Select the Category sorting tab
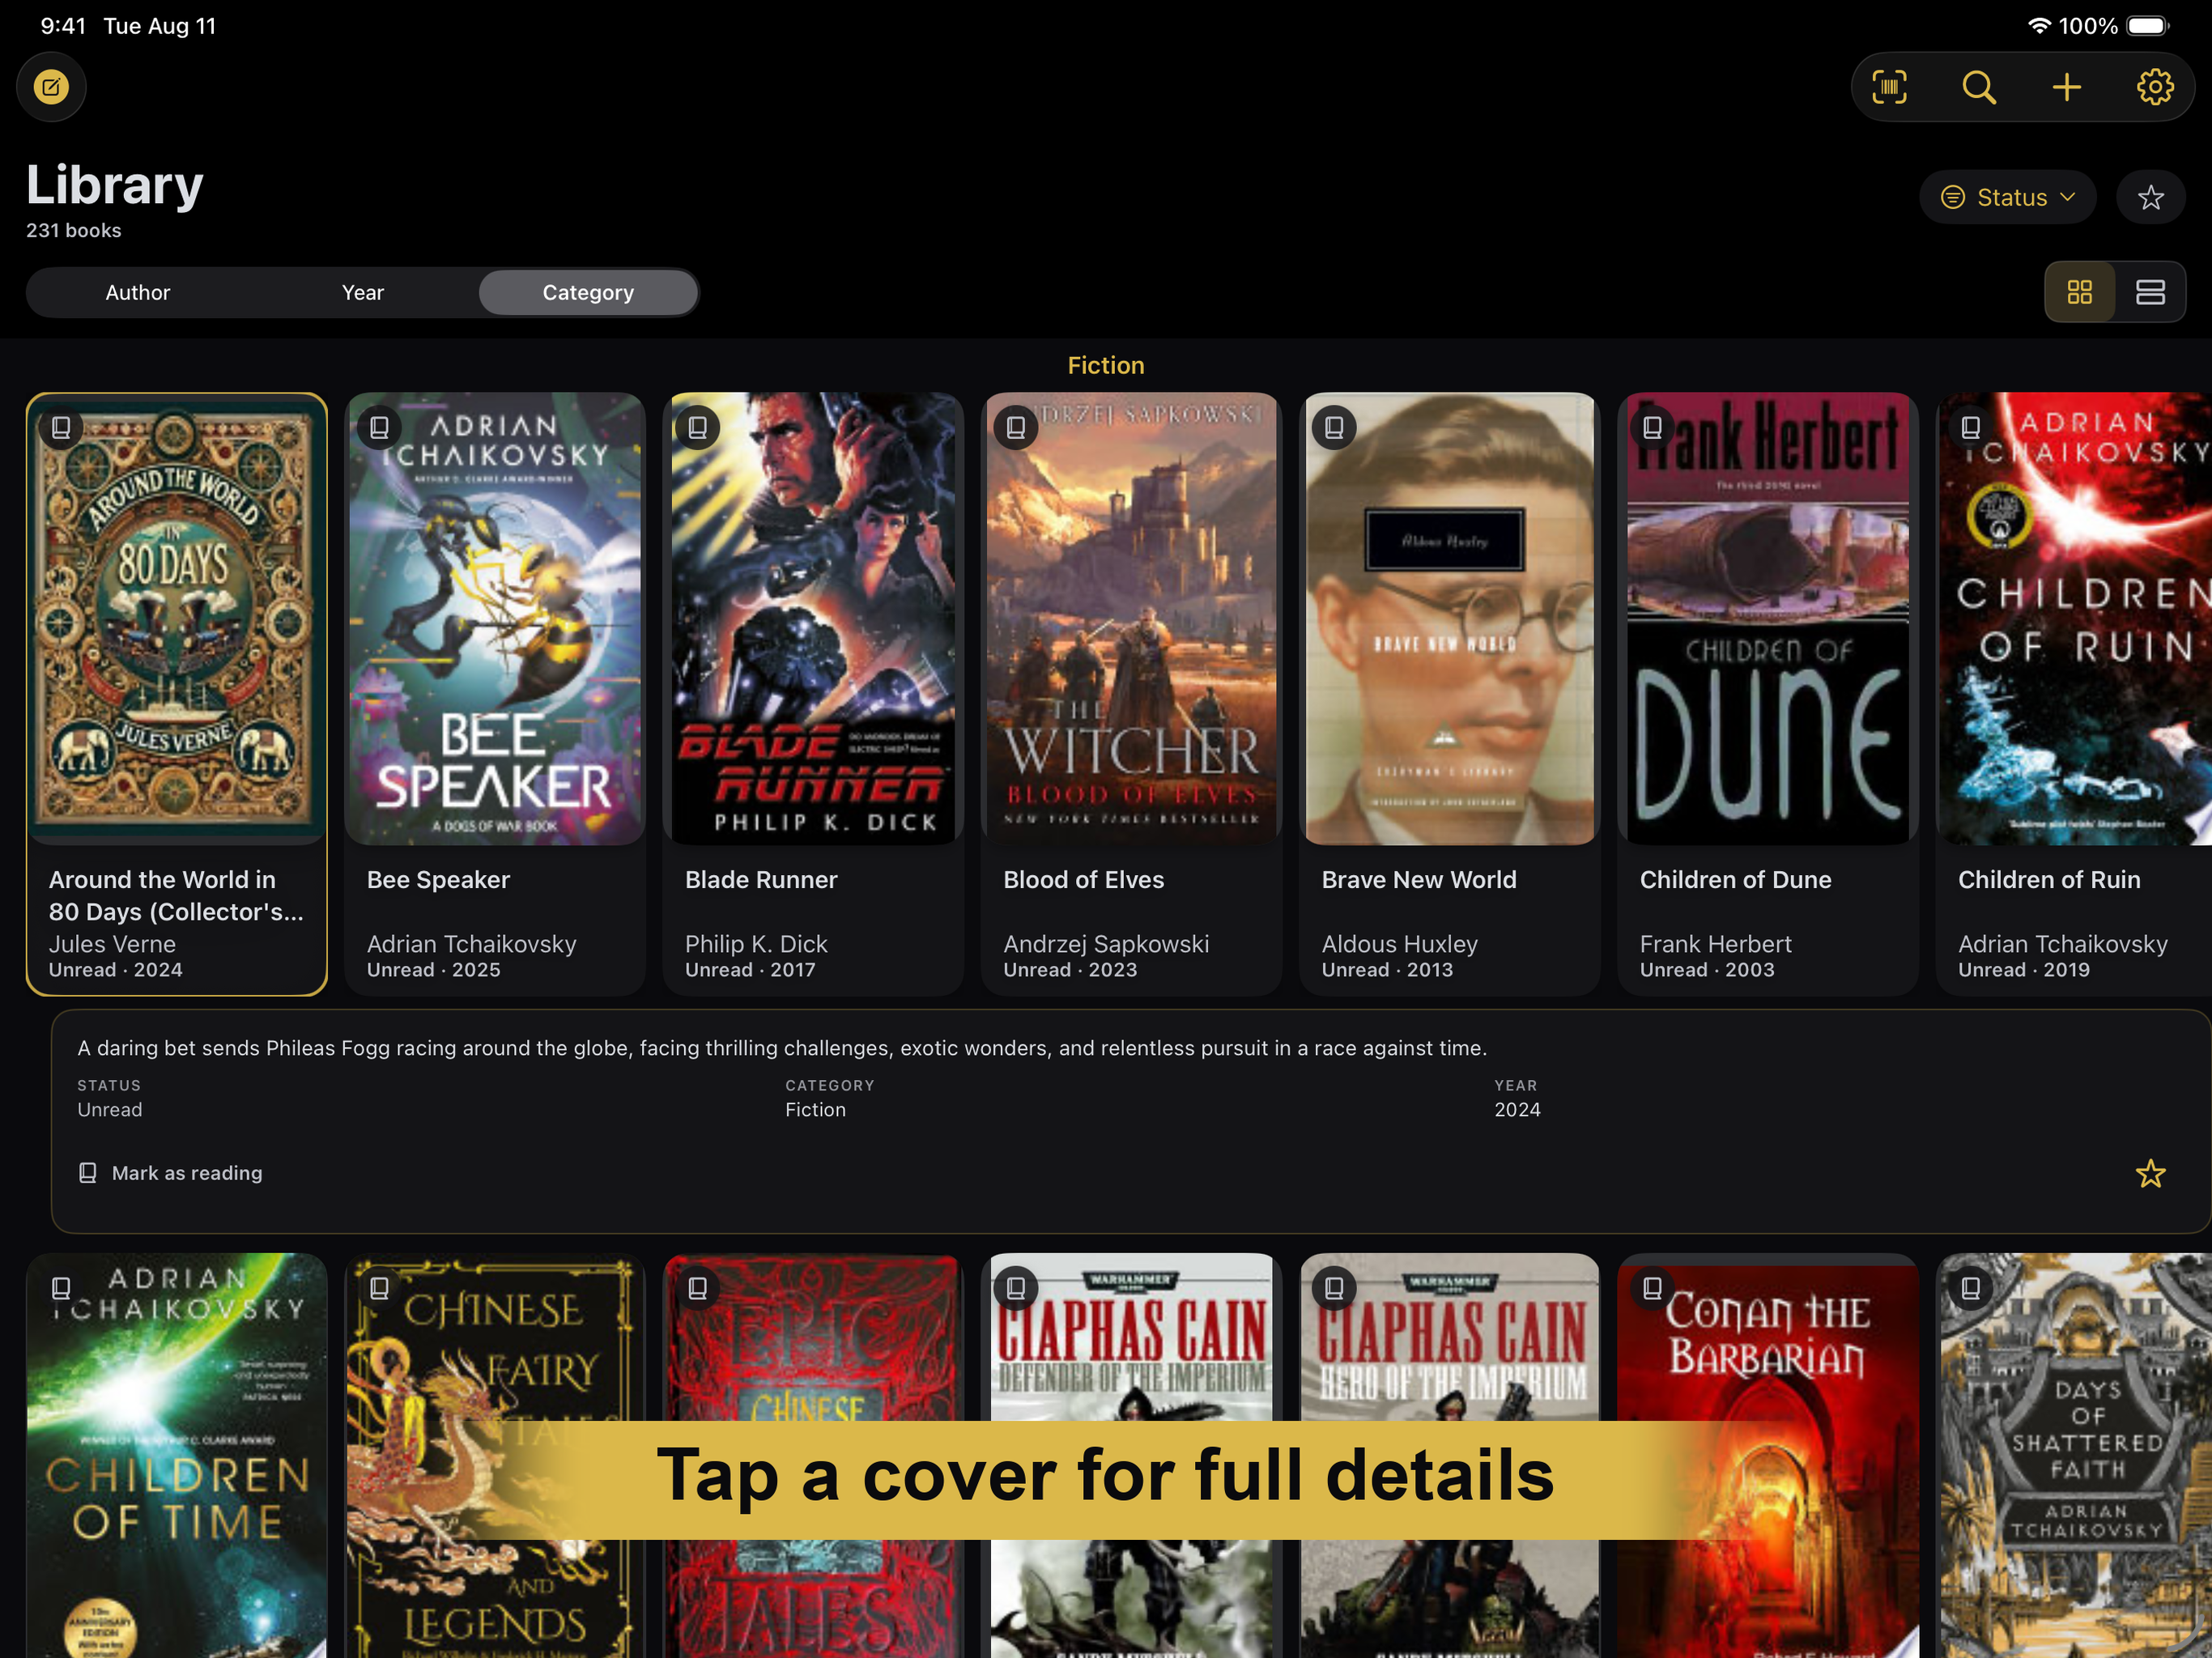The image size is (2212, 1658). [x=588, y=292]
